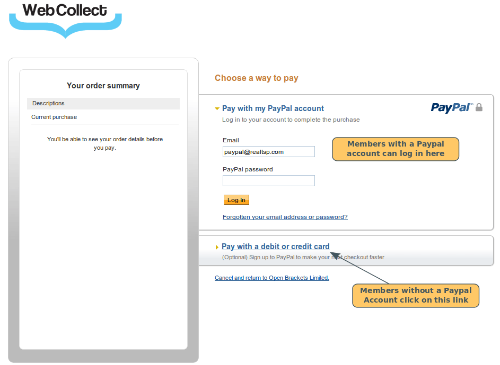Click Cancel and return to Open Brackets Limited
The width and height of the screenshot is (500, 365).
271,278
